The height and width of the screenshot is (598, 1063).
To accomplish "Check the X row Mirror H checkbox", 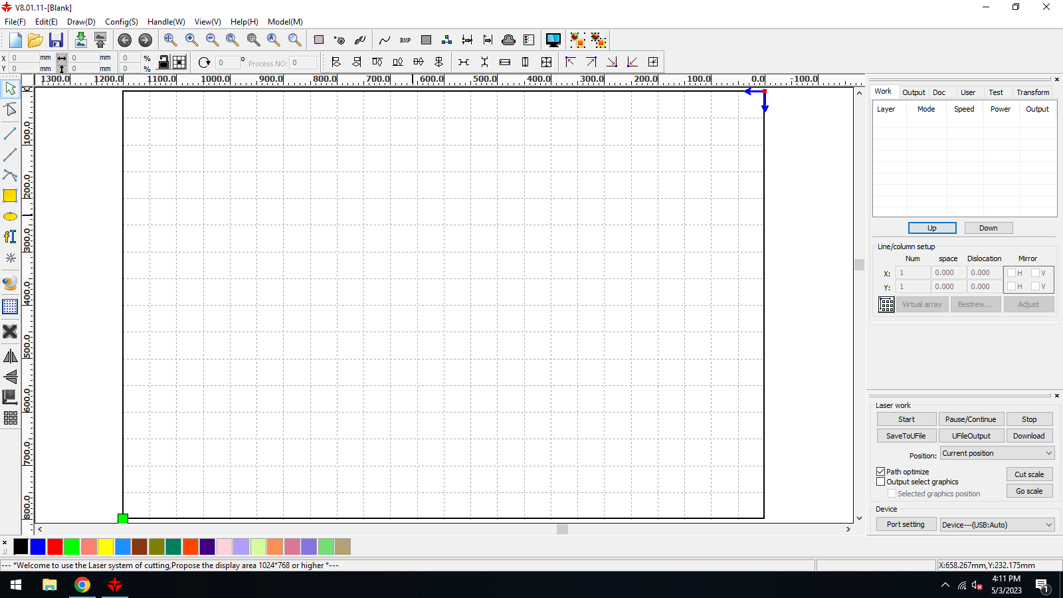I will [1011, 273].
